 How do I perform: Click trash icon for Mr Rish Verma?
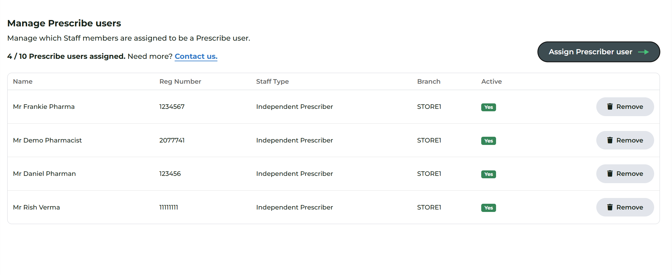[x=610, y=207]
